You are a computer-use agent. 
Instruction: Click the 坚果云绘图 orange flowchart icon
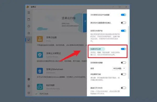click(40, 39)
